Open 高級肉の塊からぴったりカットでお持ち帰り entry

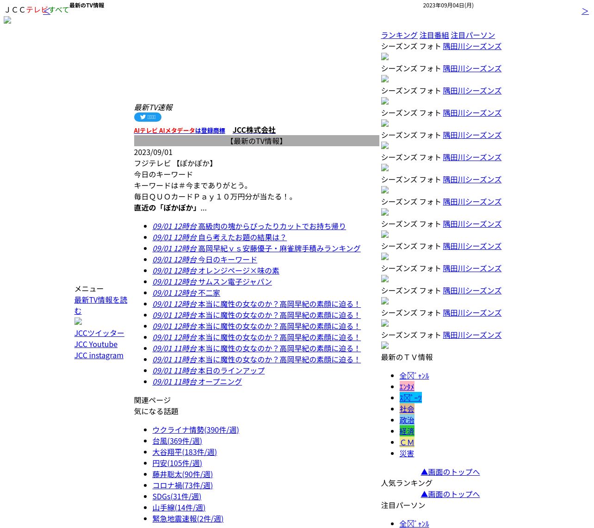pos(249,226)
